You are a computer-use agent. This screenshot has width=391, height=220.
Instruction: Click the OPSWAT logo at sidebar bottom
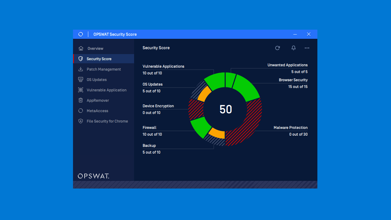[x=93, y=176]
